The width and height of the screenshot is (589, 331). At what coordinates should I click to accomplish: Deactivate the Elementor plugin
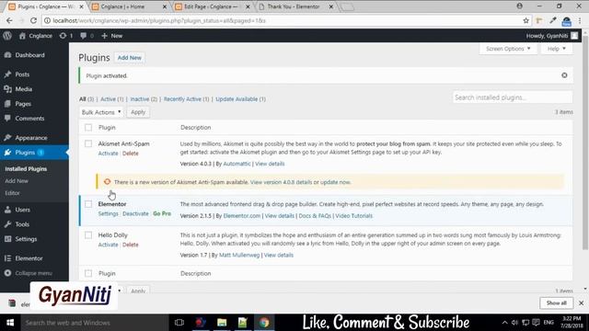[135, 213]
